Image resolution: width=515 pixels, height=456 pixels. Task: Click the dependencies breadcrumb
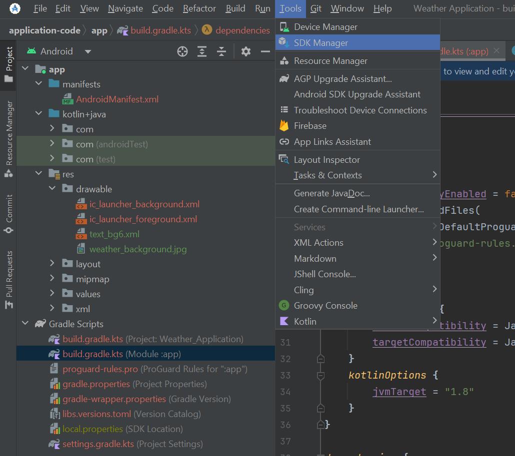[242, 30]
